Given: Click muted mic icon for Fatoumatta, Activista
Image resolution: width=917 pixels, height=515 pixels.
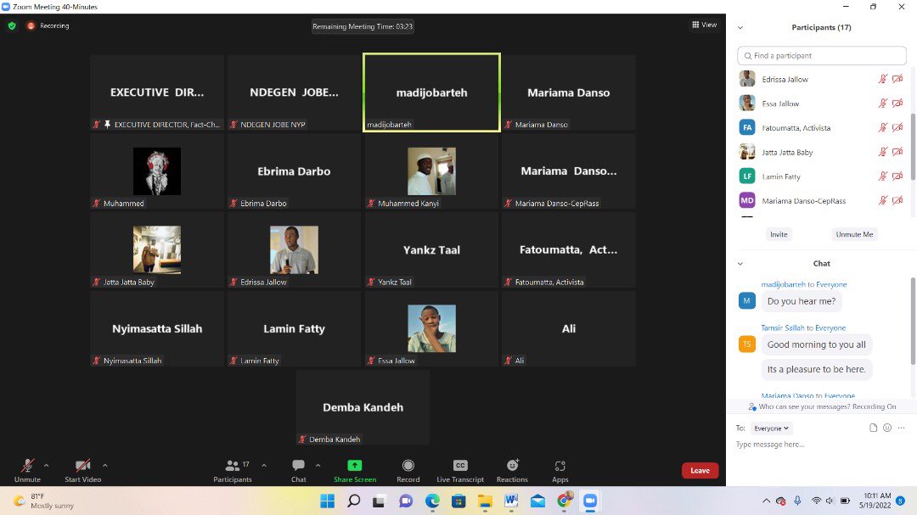Looking at the screenshot, I should point(883,127).
